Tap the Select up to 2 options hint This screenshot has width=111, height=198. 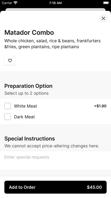tap(26, 93)
